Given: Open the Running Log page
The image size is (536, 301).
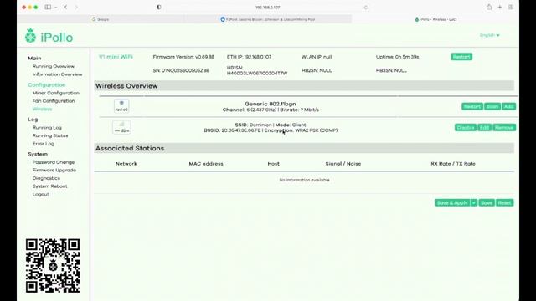Looking at the screenshot, I should click(x=47, y=128).
